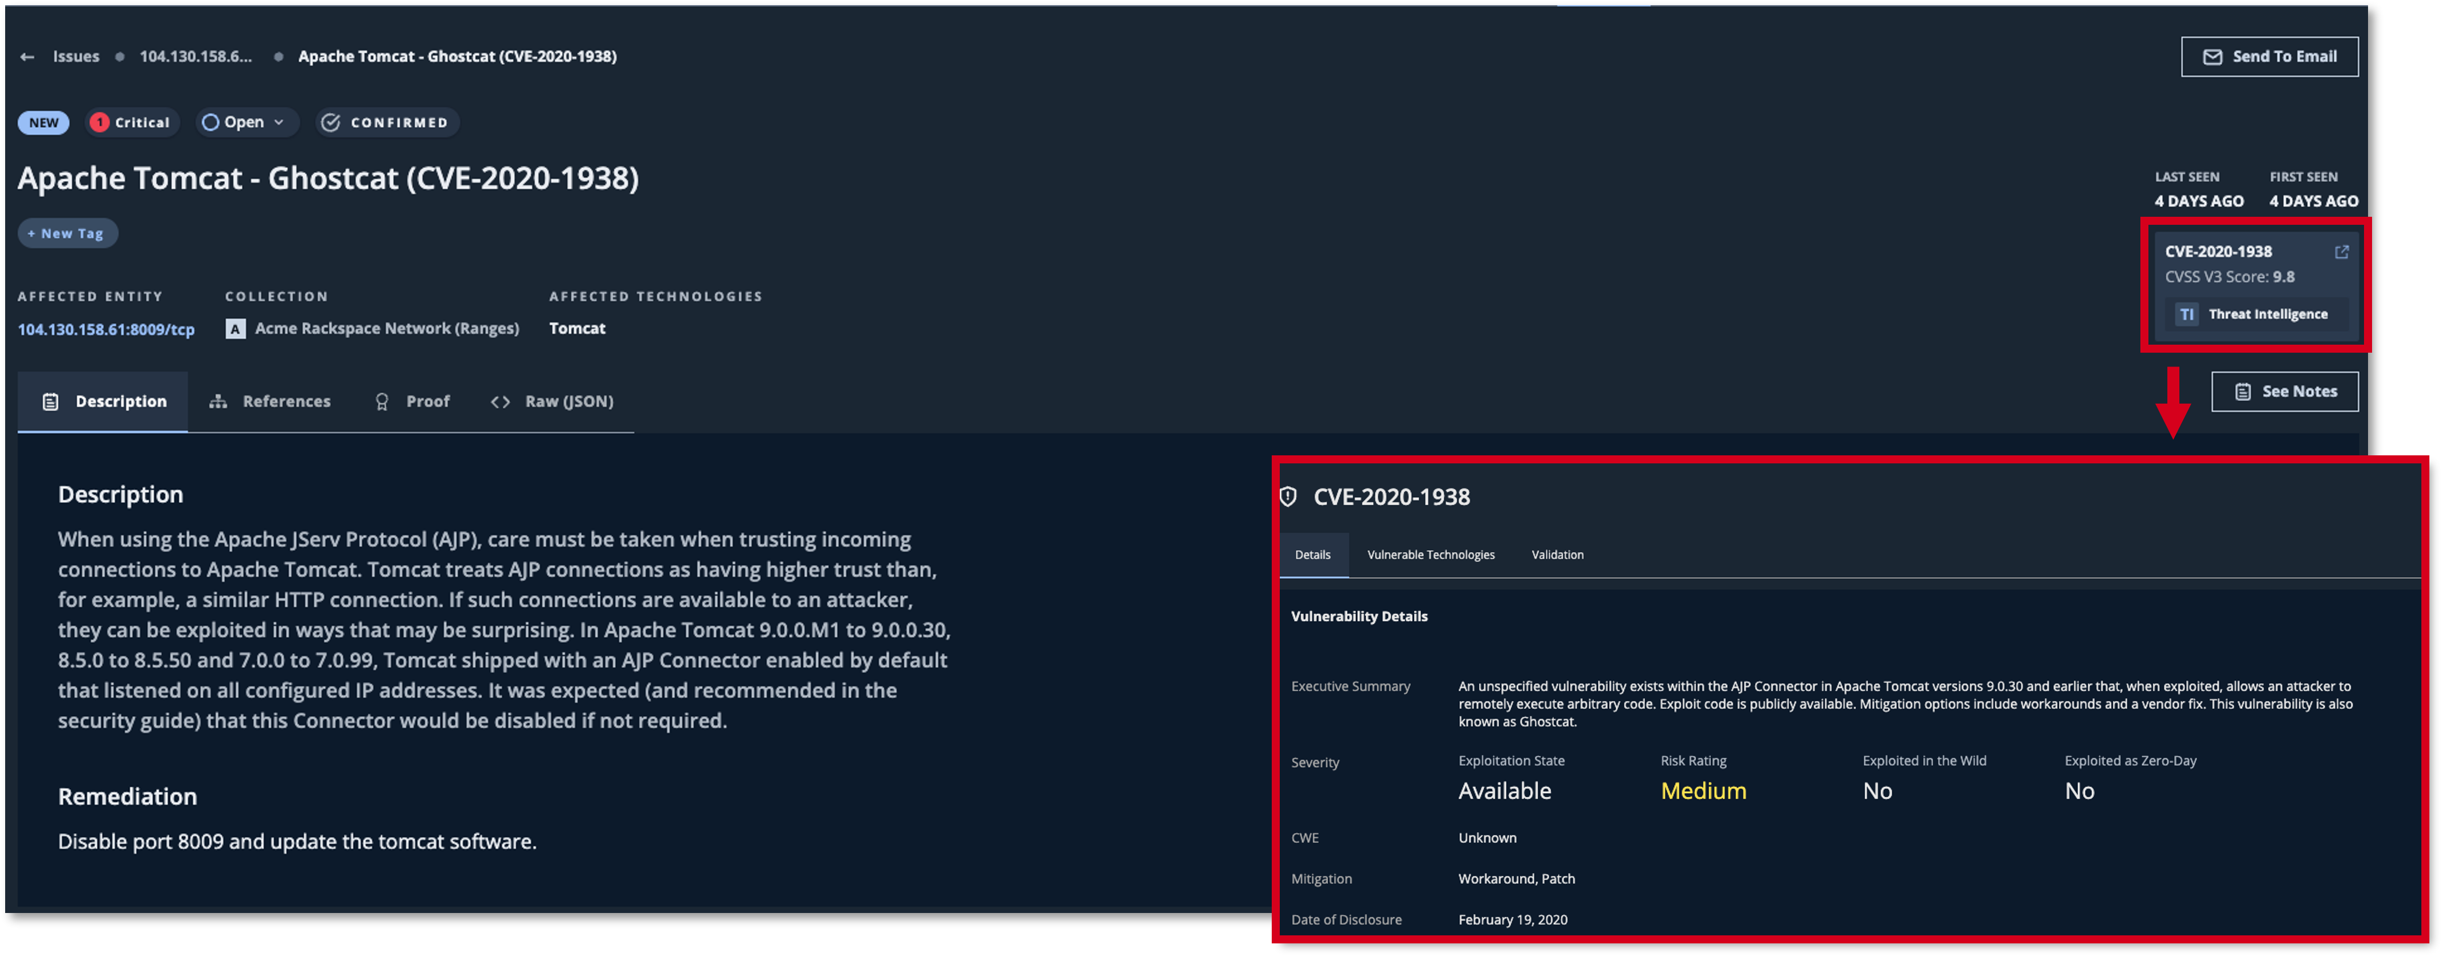Click the Threat Intelligence button
Screen dimensions: 2442x956
[2256, 314]
